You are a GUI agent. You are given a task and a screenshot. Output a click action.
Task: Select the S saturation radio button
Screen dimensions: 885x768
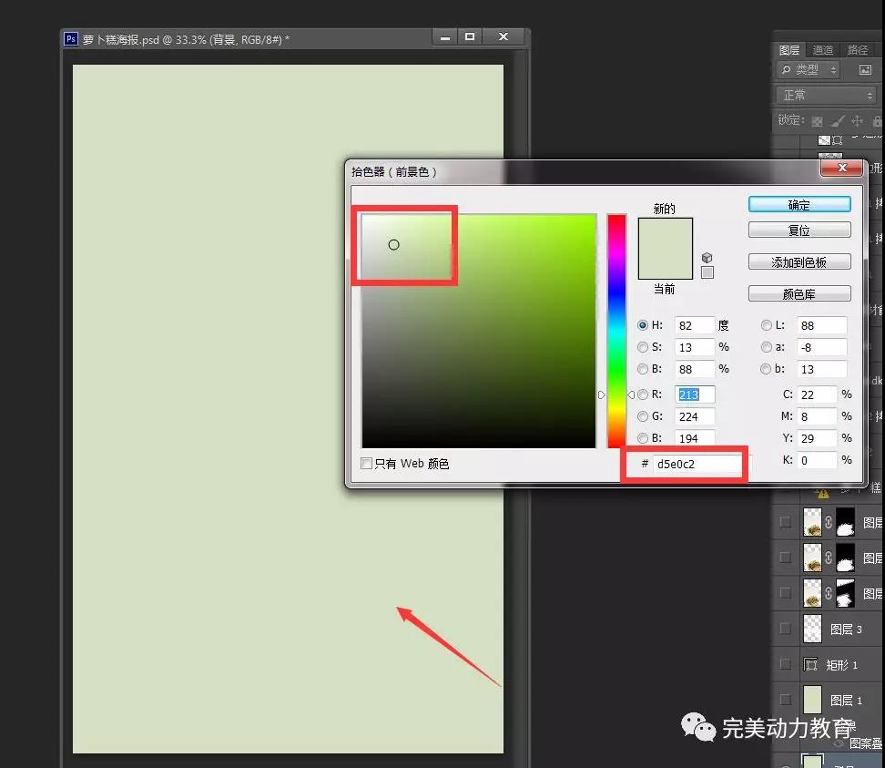point(644,347)
